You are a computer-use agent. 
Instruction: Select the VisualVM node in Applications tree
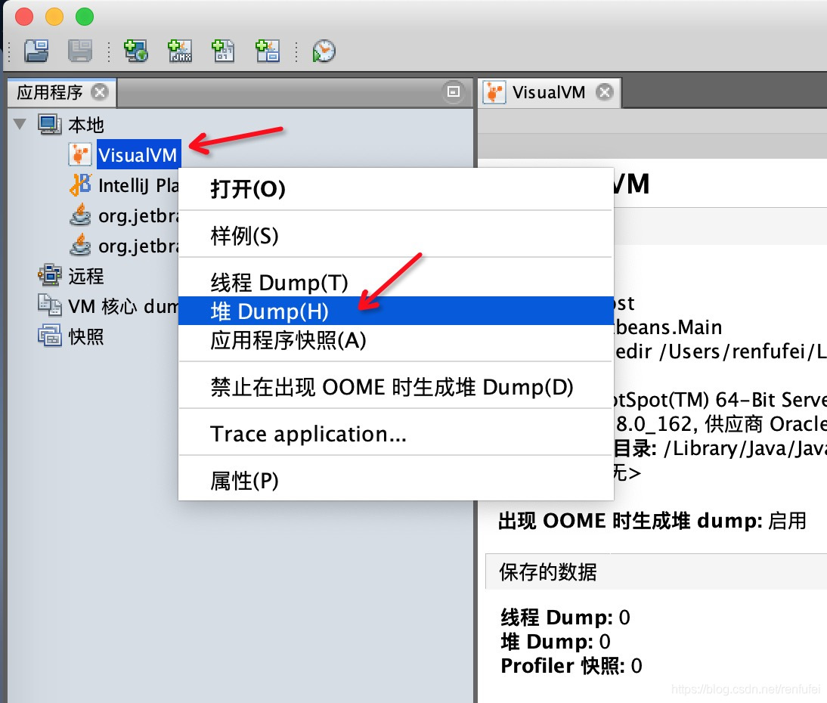tap(138, 154)
